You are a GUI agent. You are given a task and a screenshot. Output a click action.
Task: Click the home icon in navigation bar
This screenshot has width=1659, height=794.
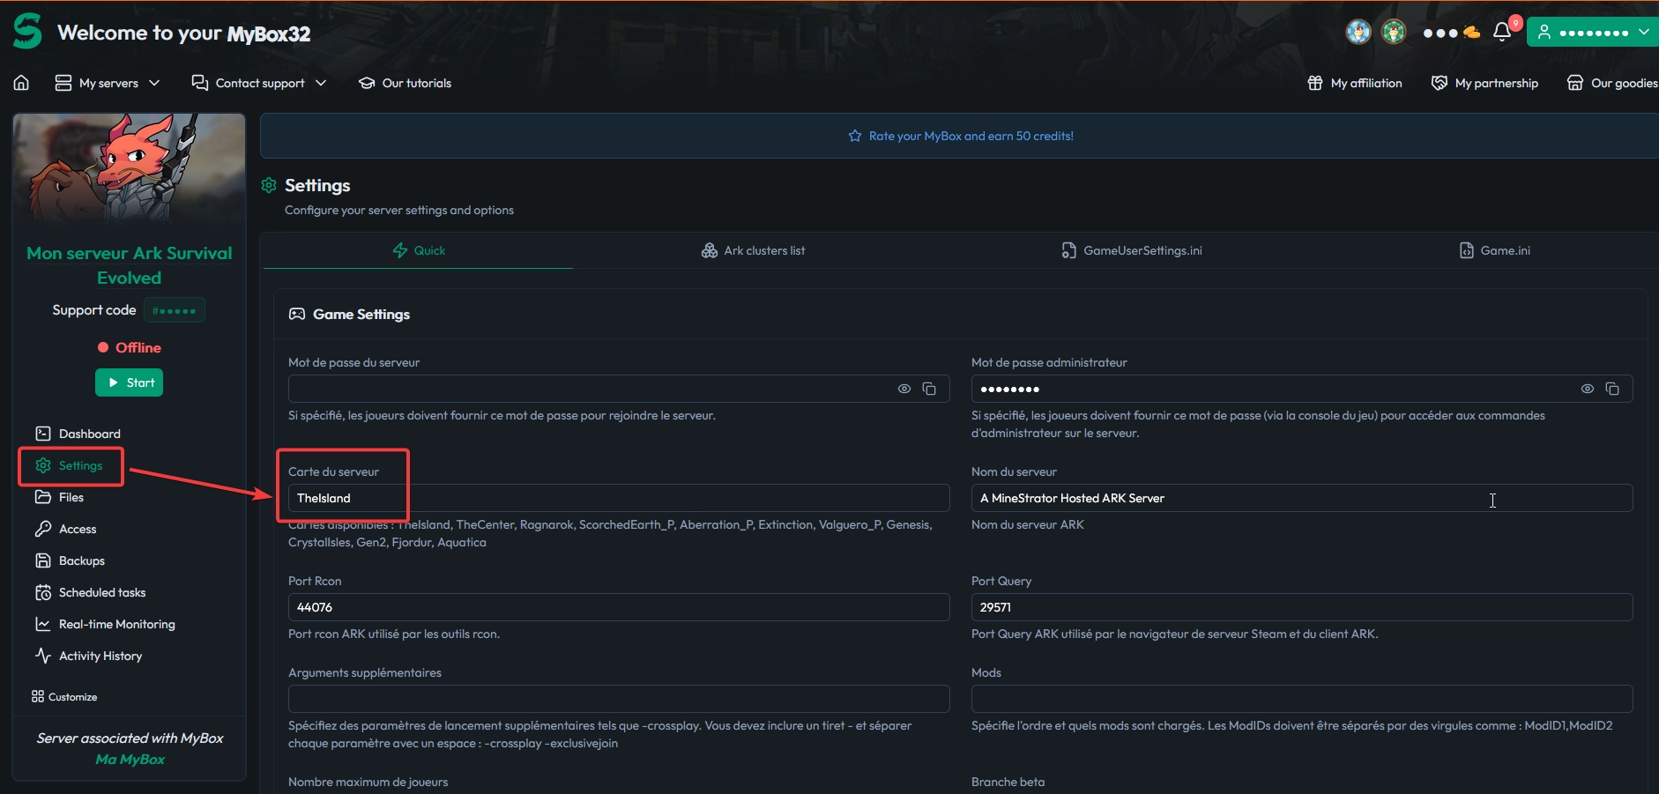[x=21, y=83]
